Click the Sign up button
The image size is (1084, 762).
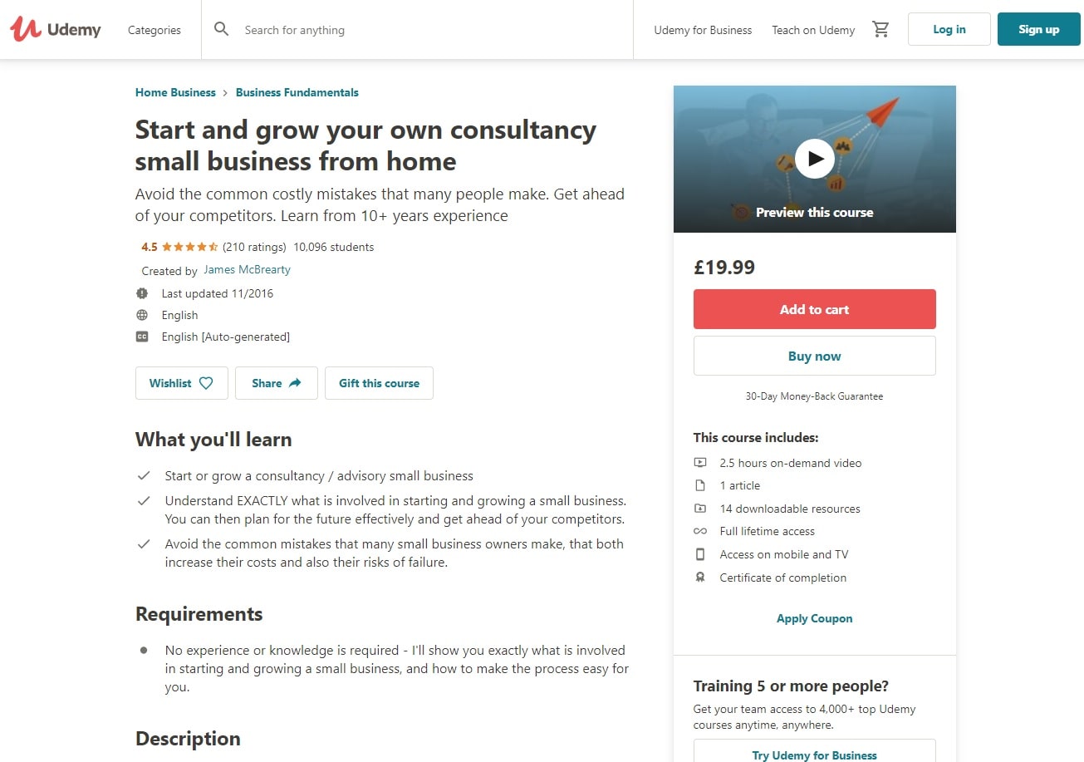point(1038,29)
